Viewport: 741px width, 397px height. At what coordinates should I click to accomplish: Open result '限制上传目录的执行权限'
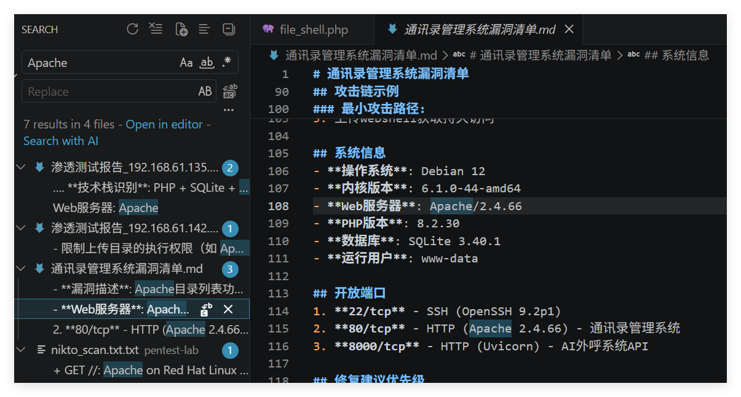[151, 248]
